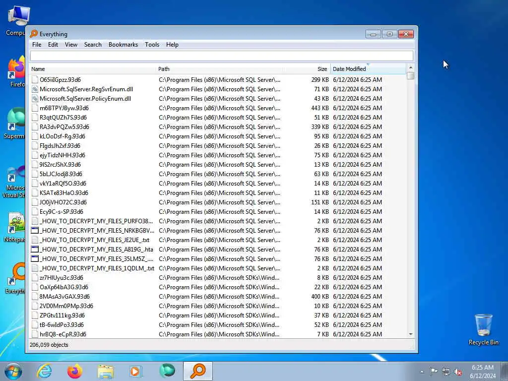Select the file icon of m6BTPYJByw.93d6
This screenshot has height=381, width=508.
click(35, 108)
